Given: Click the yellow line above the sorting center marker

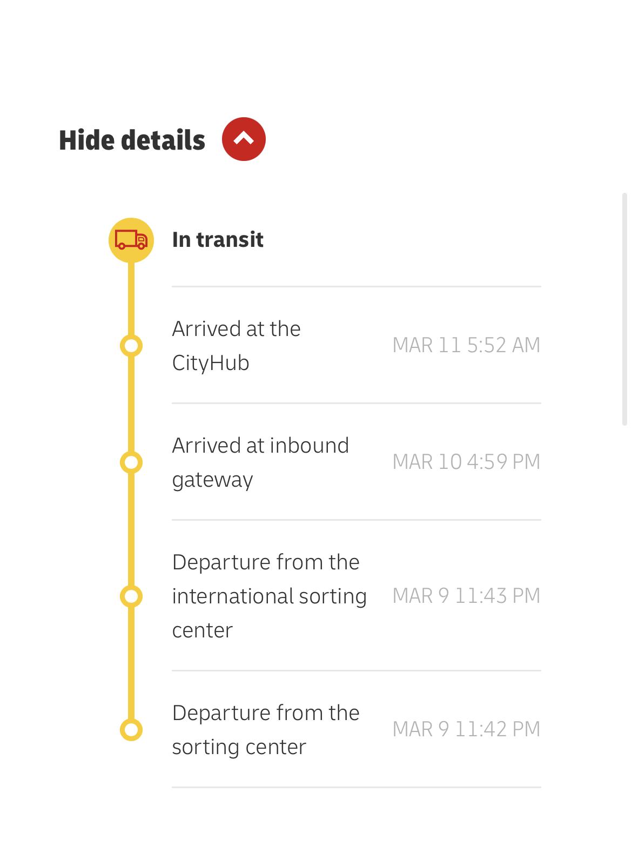Looking at the screenshot, I should pos(131,663).
